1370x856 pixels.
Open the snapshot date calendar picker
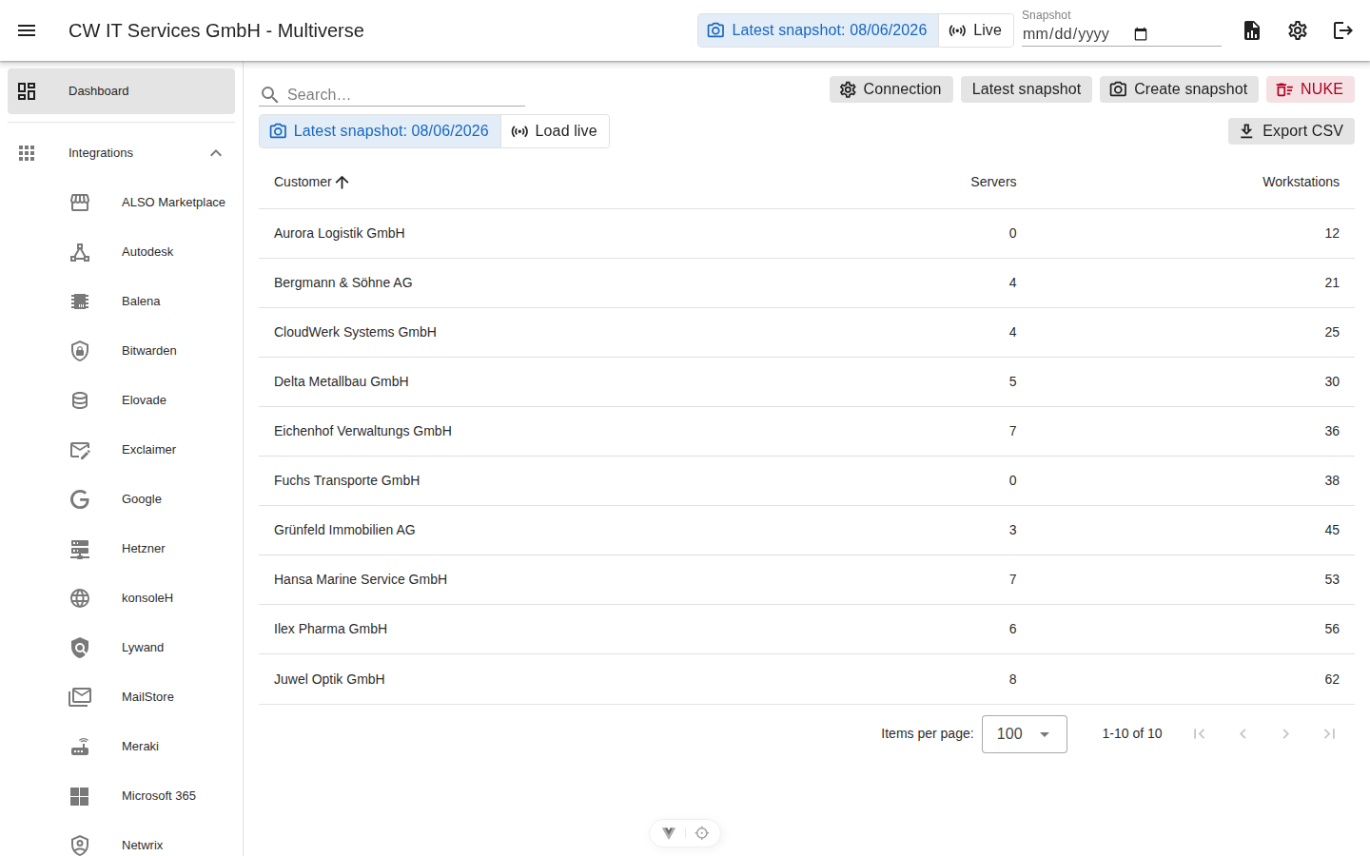click(x=1141, y=34)
